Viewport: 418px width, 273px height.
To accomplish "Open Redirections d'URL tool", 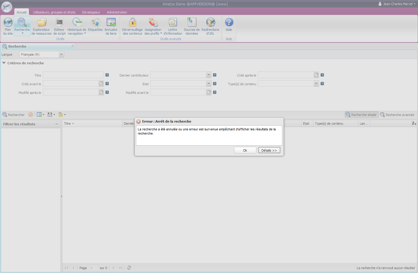I will (x=210, y=26).
